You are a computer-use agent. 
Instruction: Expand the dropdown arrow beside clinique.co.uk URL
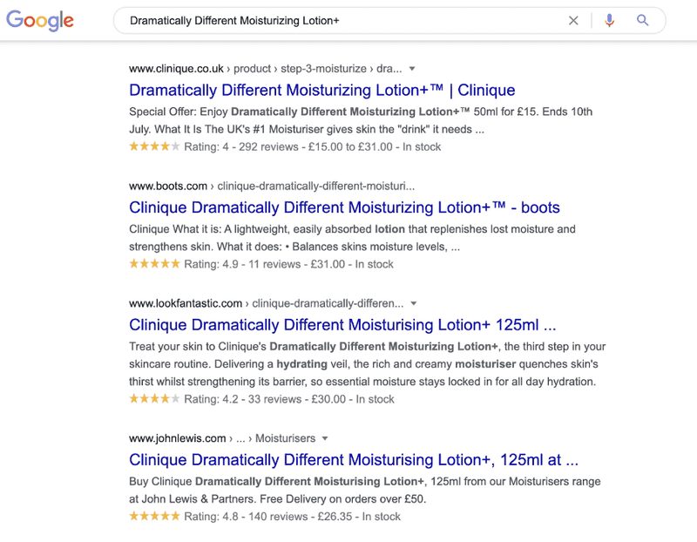point(412,69)
